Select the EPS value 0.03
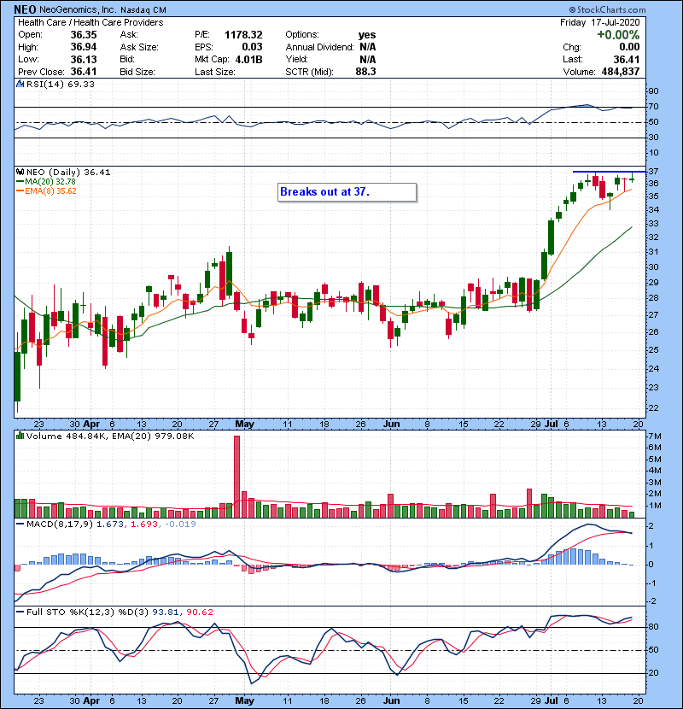Screen dimensions: 683x709 (252, 47)
